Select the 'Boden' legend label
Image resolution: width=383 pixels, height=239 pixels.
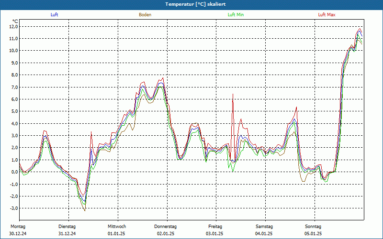(x=145, y=15)
